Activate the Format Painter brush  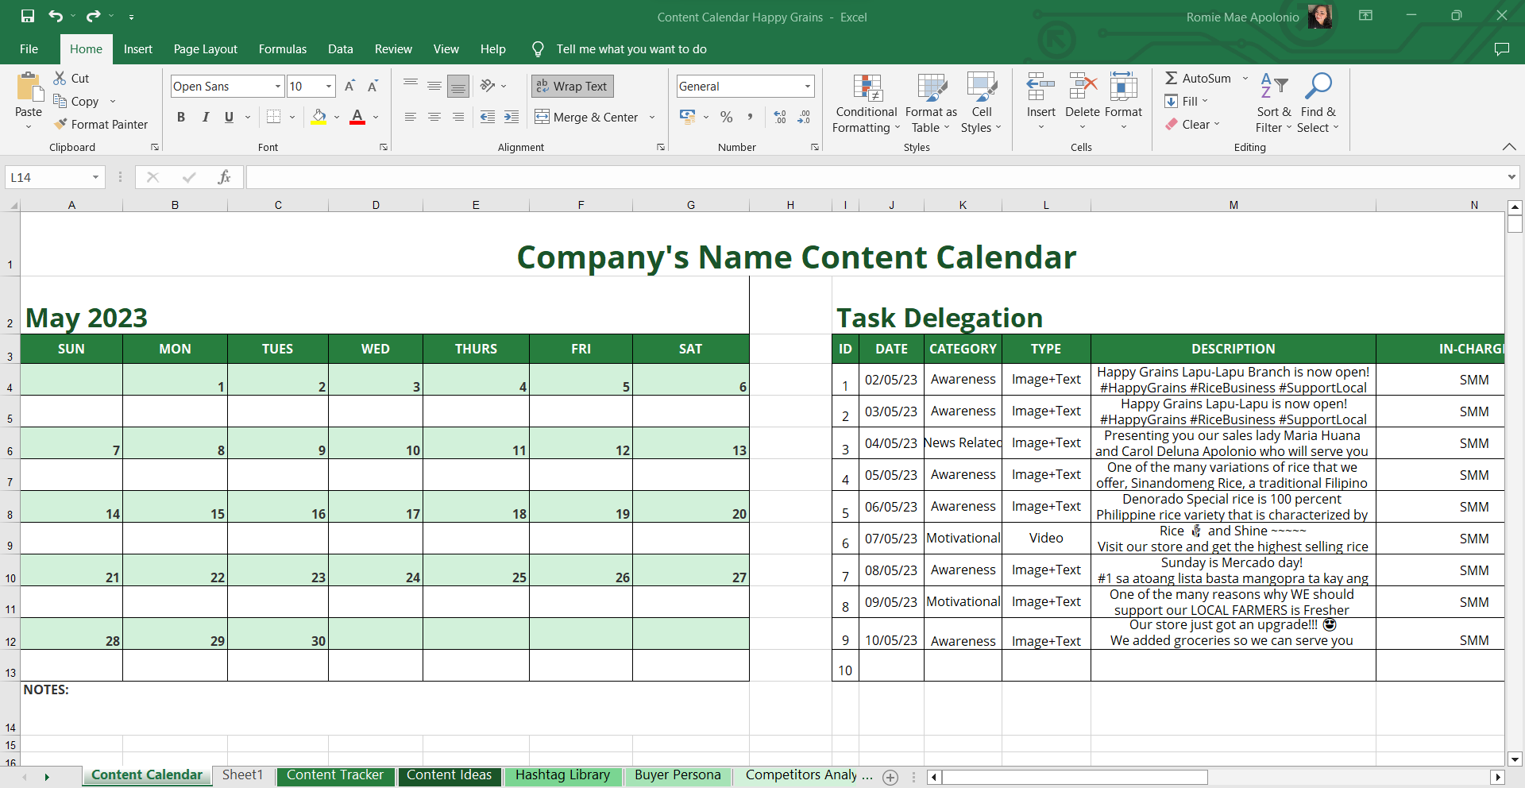(x=60, y=124)
